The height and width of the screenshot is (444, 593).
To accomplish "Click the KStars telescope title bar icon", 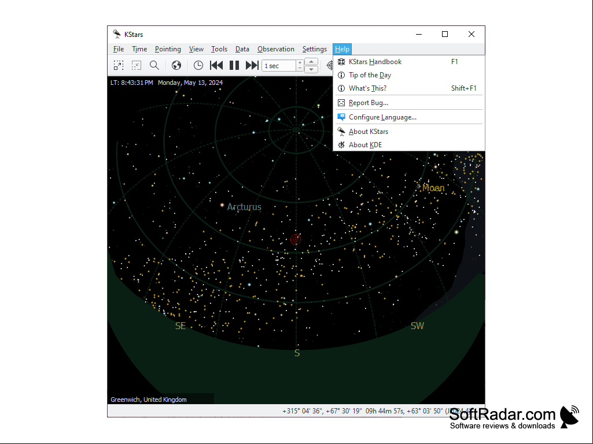I will (x=117, y=34).
